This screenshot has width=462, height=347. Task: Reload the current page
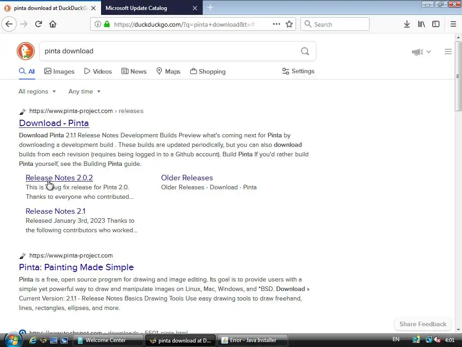[x=38, y=24]
